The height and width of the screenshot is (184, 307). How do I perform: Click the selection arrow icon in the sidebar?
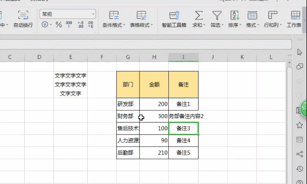(300, 52)
